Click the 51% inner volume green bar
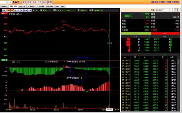The height and width of the screenshot is (113, 182). (x=136, y=33)
